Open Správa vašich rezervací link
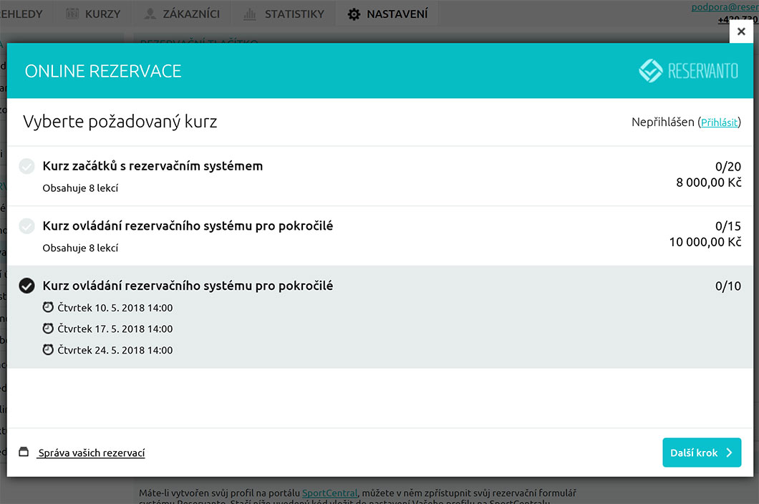This screenshot has height=504, width=759. (x=92, y=453)
